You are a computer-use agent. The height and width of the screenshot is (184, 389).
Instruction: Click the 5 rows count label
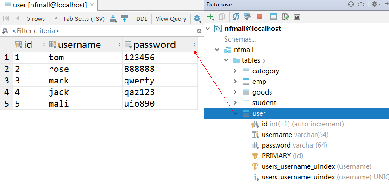[36, 19]
